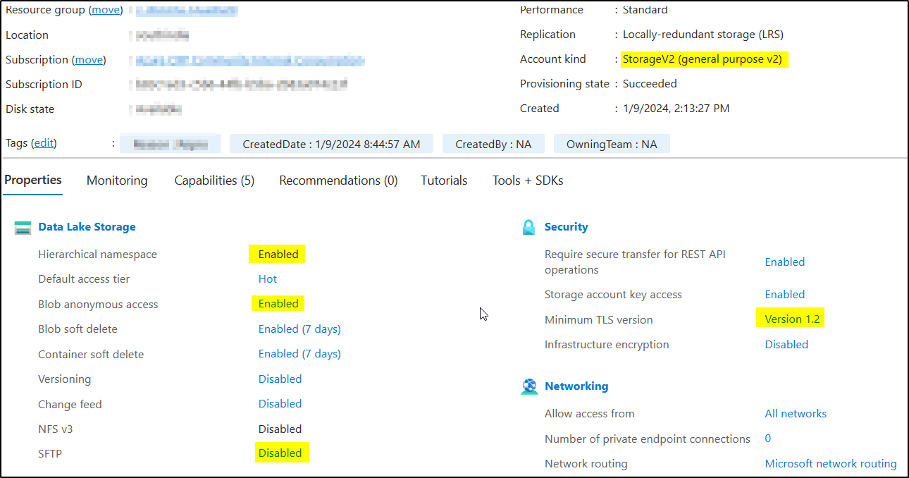Click move link next to Resource group

pyautogui.click(x=106, y=11)
